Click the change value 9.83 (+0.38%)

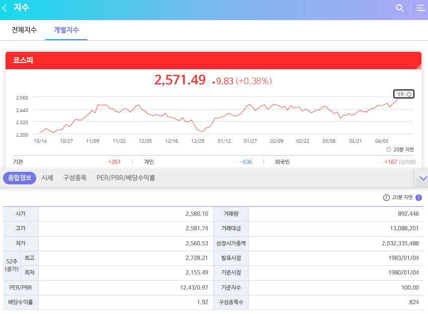pos(242,81)
